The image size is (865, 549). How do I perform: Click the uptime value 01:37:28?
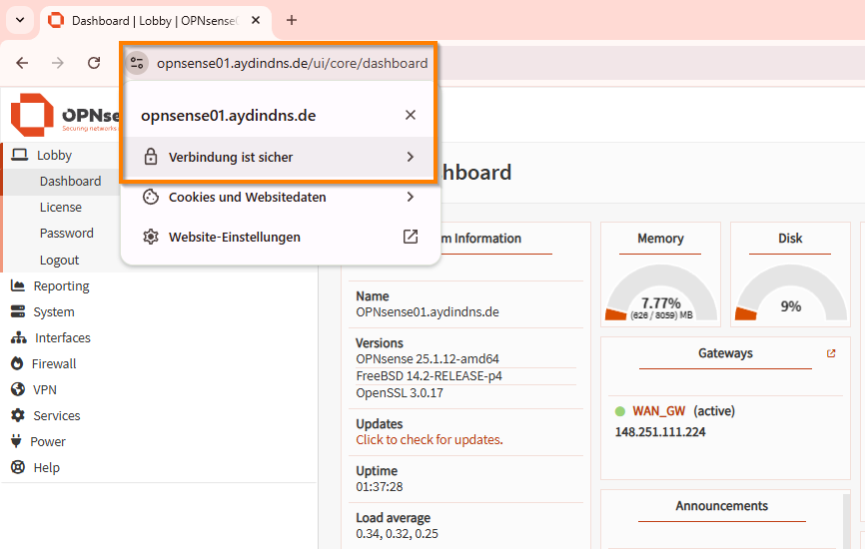click(x=380, y=487)
